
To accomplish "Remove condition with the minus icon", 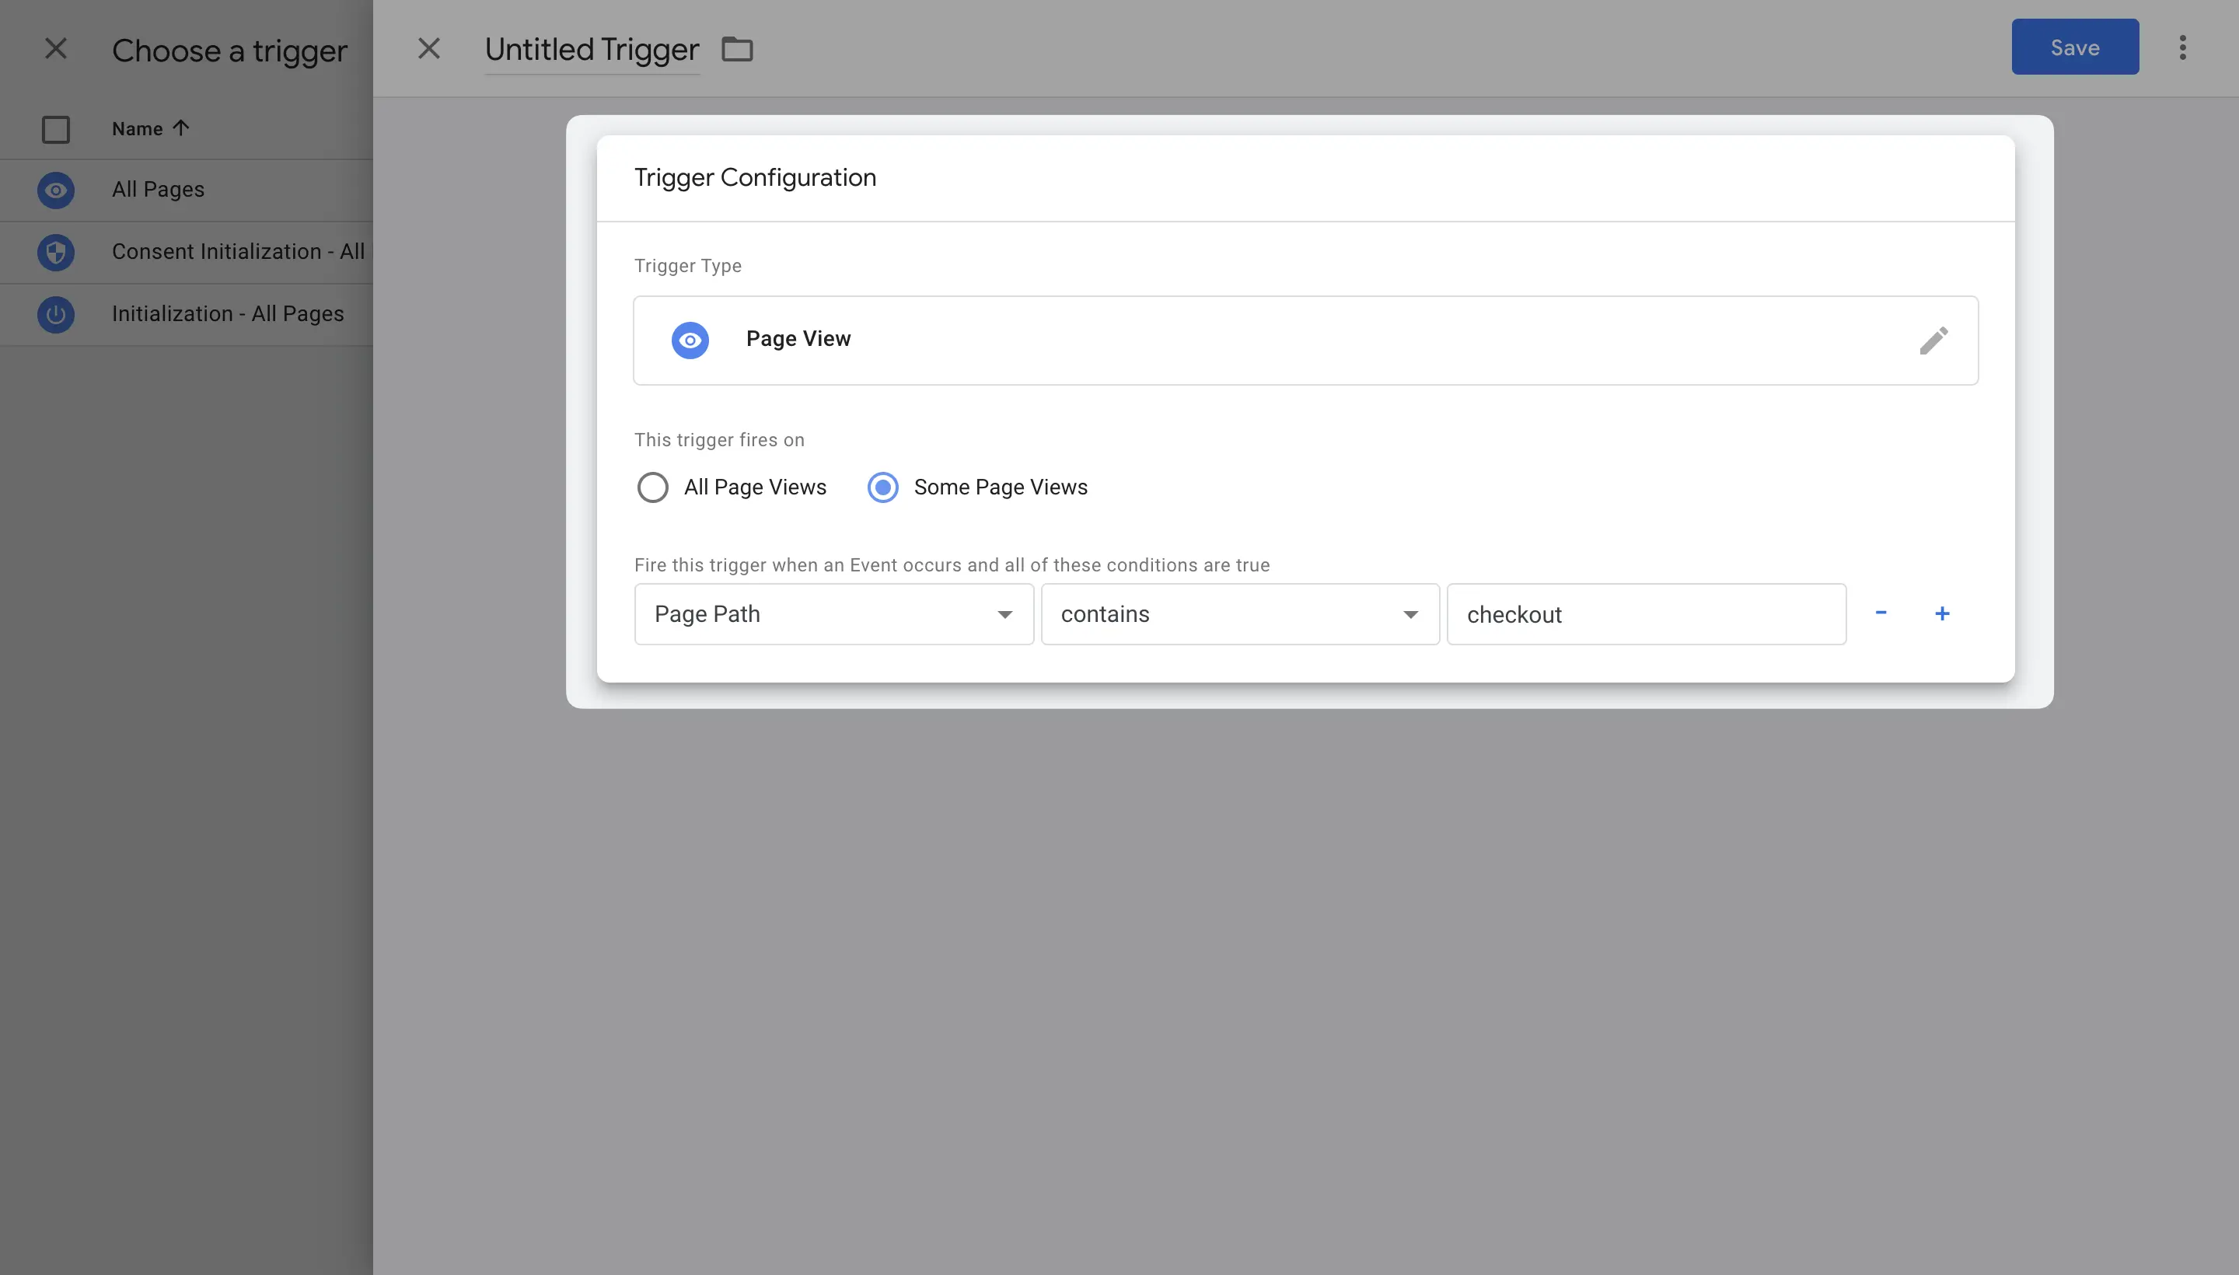I will (x=1881, y=613).
